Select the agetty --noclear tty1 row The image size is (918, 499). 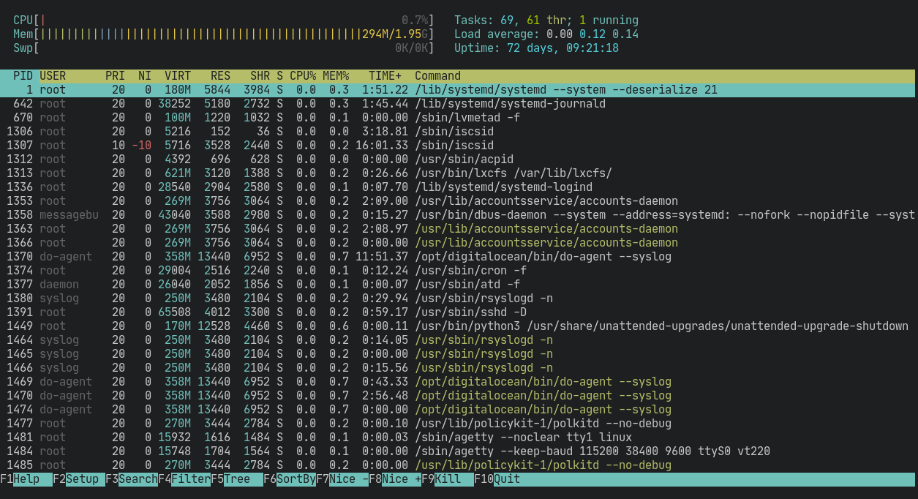point(458,438)
